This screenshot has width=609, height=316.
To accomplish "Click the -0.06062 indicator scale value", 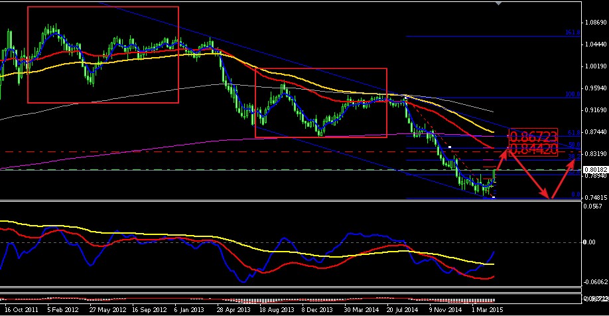I will pos(596,281).
